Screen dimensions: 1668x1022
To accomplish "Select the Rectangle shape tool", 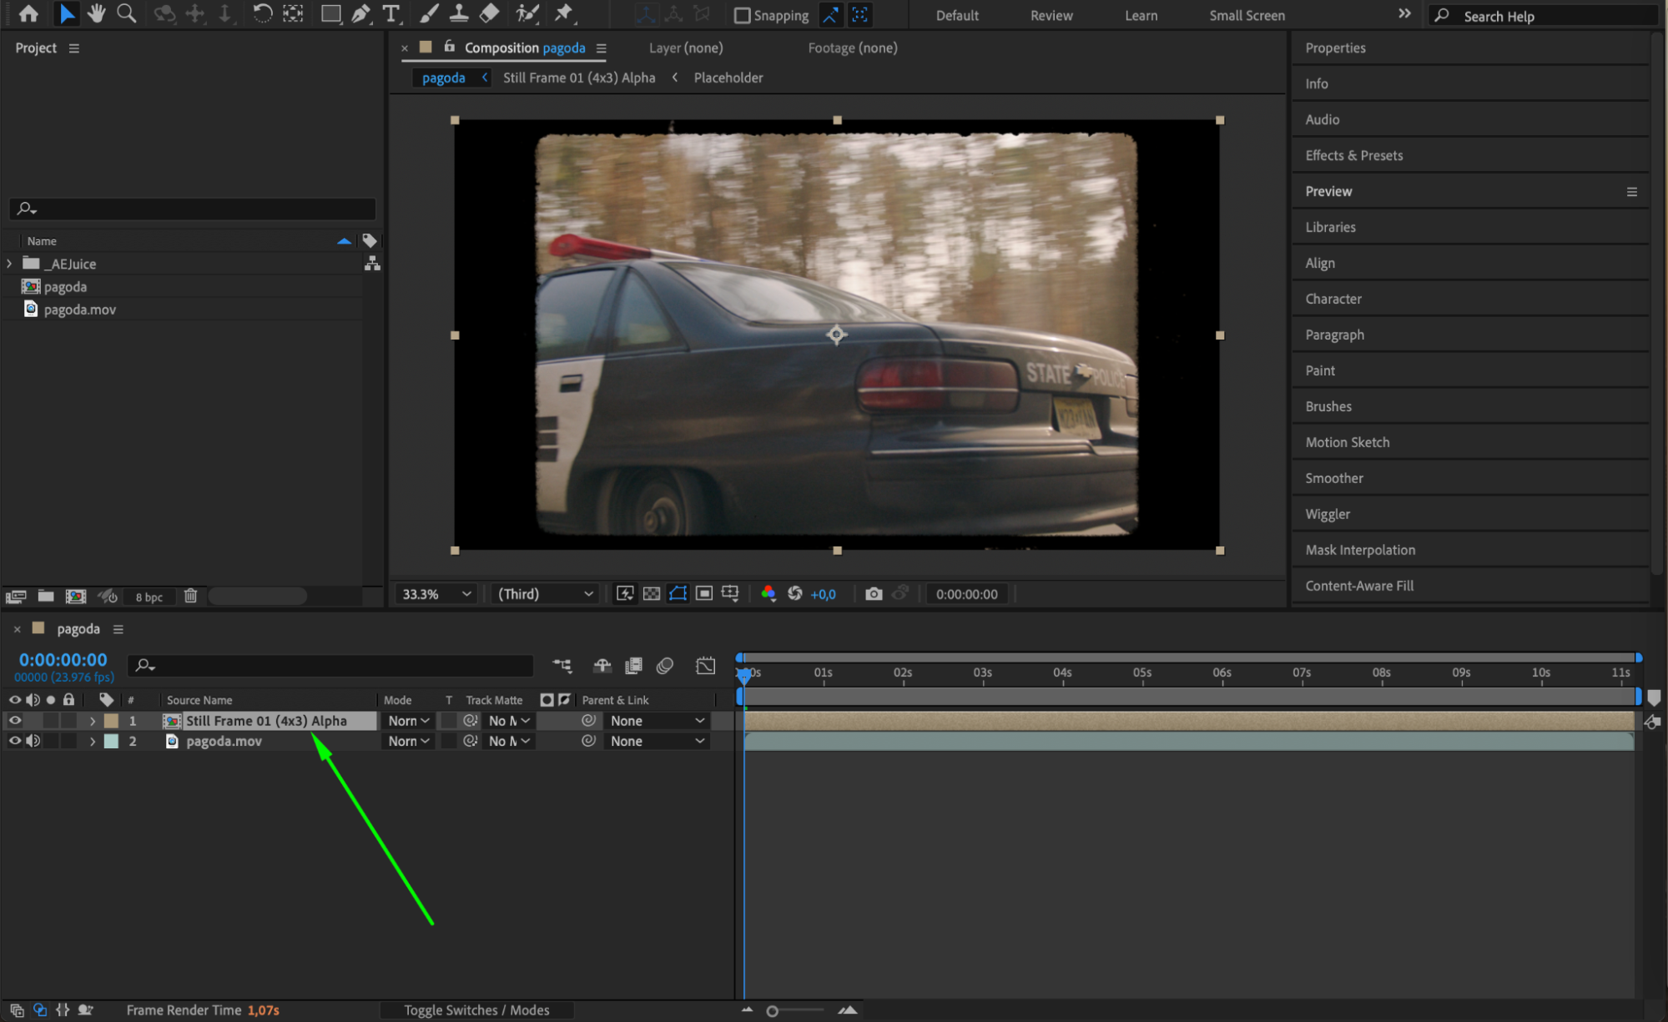I will (x=331, y=13).
